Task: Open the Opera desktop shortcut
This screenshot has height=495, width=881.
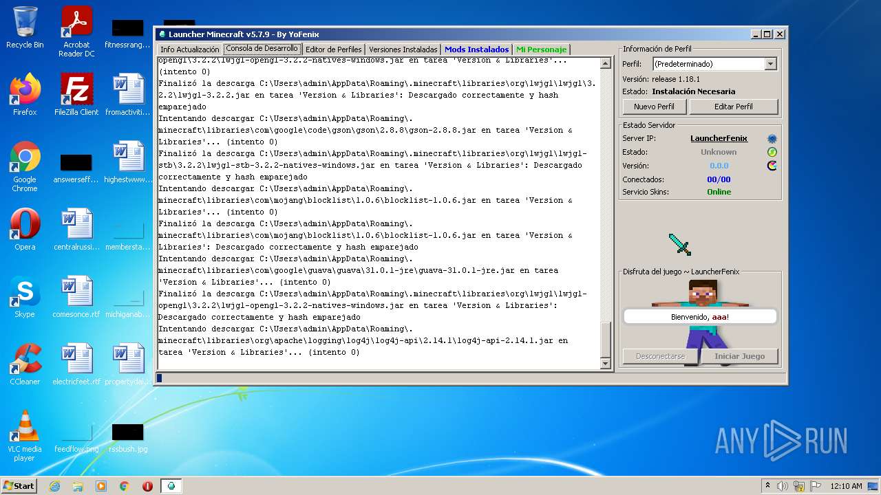Action: (x=25, y=230)
